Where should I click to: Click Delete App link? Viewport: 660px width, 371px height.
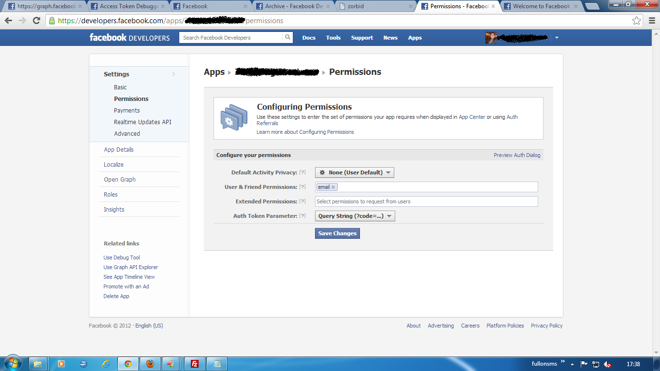tap(116, 296)
